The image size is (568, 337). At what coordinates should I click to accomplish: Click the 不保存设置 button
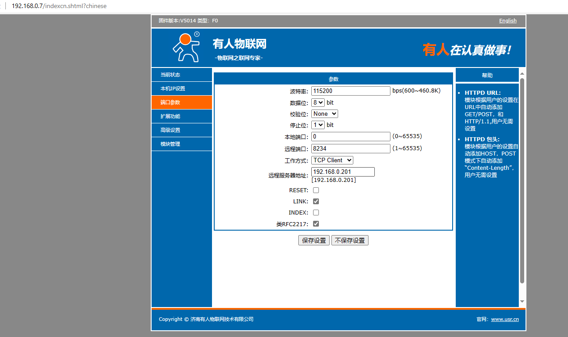[x=350, y=240]
